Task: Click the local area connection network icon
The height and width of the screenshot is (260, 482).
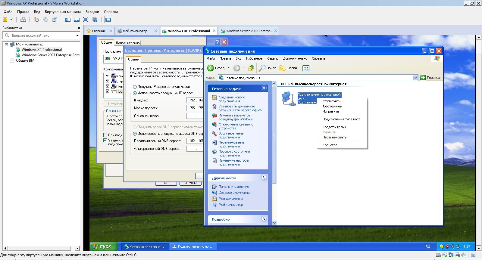Action: pos(288,99)
